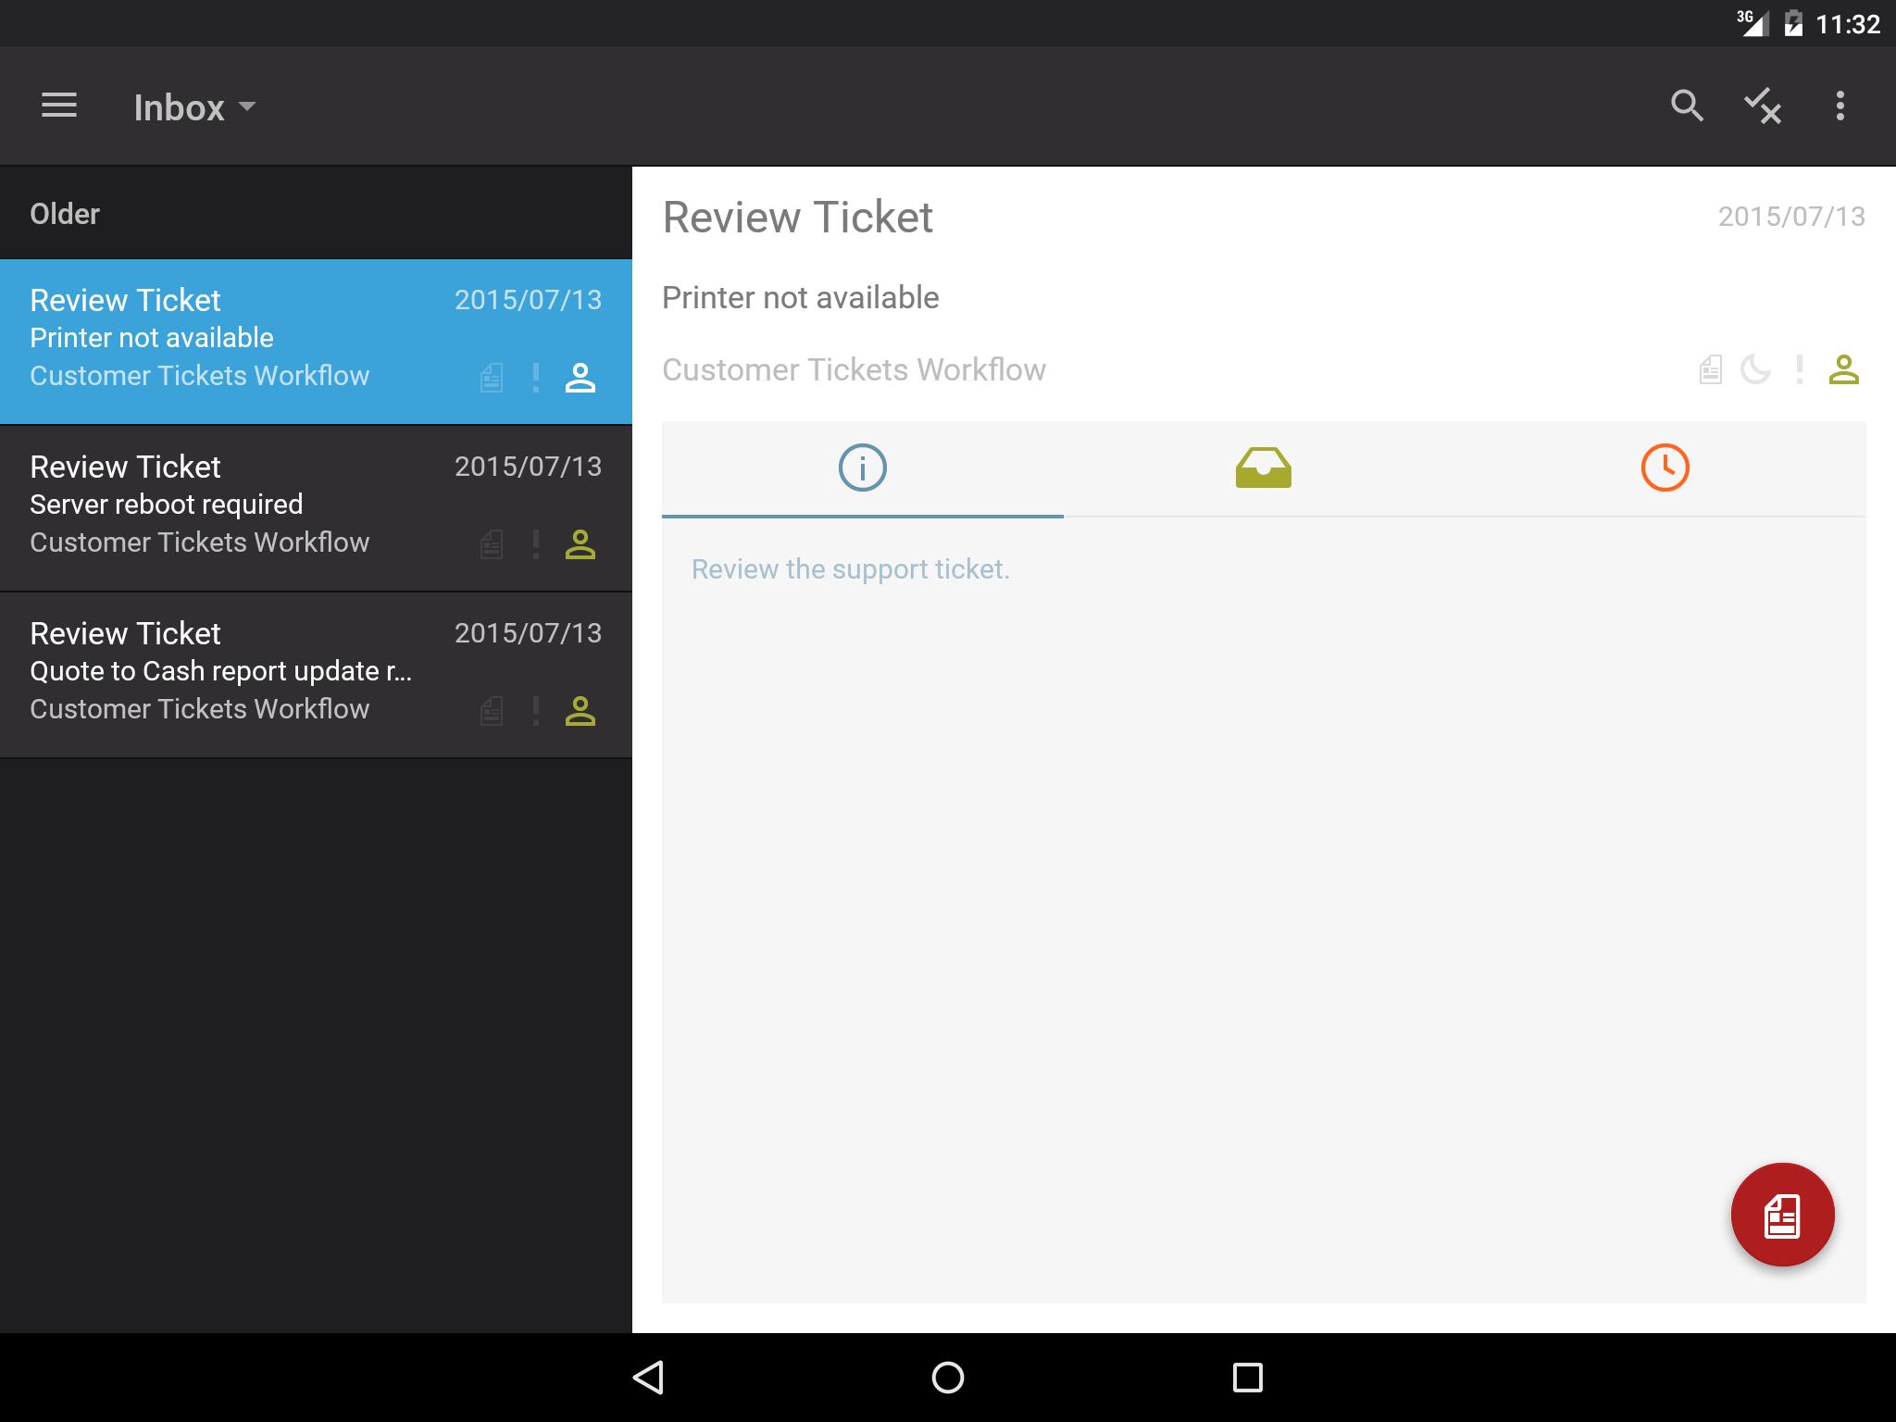Tap detail pane green assignee person icon
This screenshot has height=1422, width=1896.
(x=1844, y=370)
